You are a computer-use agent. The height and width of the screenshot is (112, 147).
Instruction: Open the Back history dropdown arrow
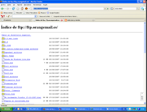(x=5, y=9)
